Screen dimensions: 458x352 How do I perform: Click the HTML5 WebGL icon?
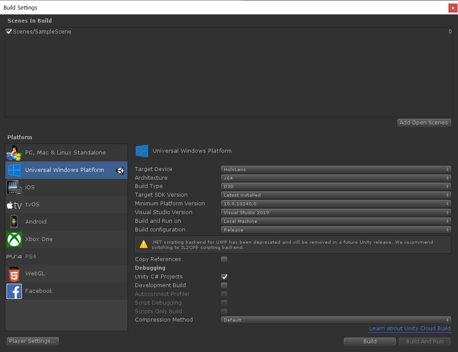(14, 274)
